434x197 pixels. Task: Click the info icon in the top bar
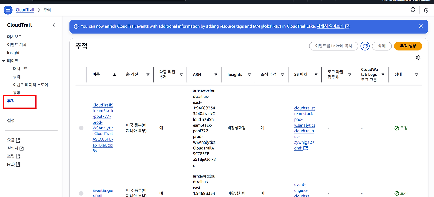413,10
